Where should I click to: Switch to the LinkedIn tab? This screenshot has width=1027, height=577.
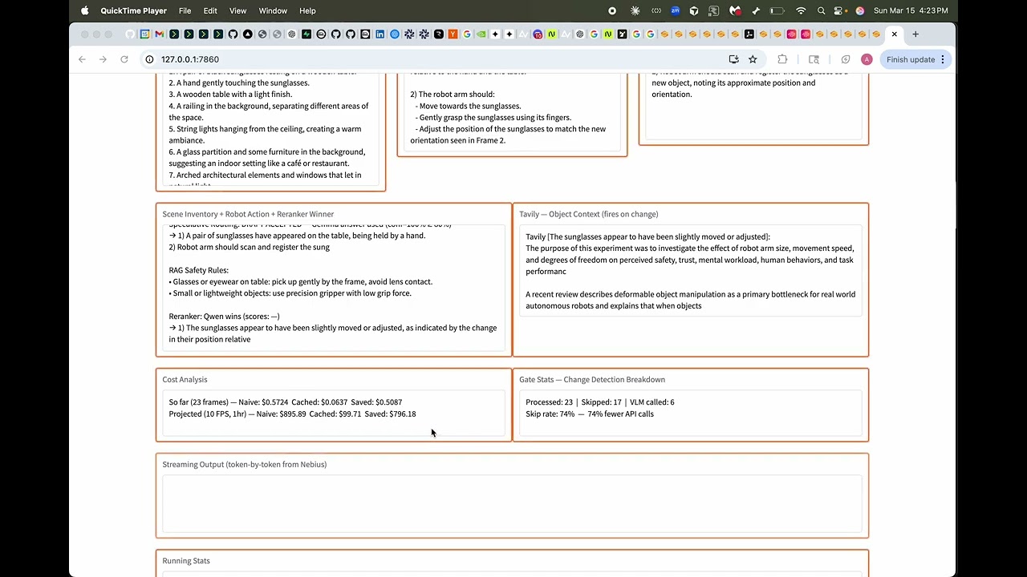pyautogui.click(x=380, y=34)
